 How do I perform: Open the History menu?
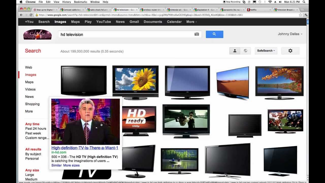67,2
